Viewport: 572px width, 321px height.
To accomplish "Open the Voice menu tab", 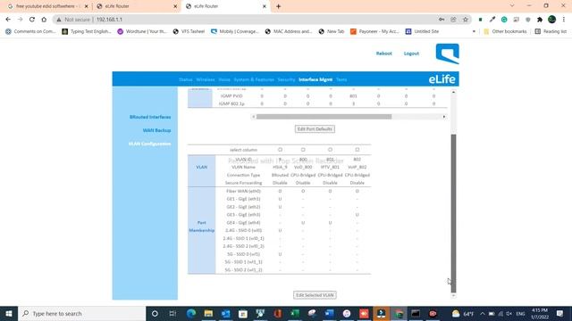I will (224, 79).
